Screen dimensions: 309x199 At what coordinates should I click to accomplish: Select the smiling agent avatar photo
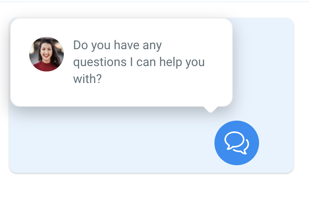click(x=47, y=54)
